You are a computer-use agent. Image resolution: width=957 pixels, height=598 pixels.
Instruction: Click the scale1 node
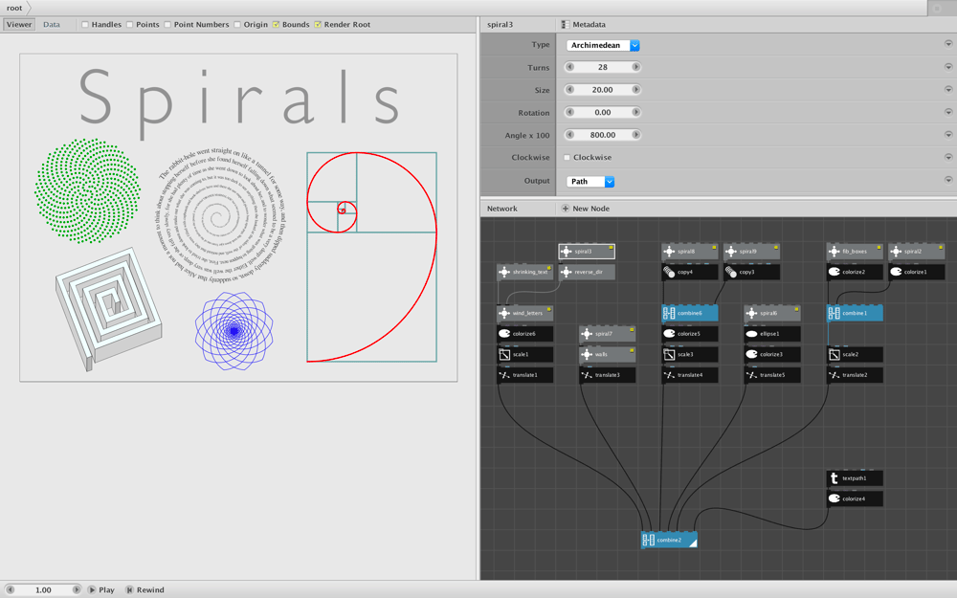click(524, 355)
